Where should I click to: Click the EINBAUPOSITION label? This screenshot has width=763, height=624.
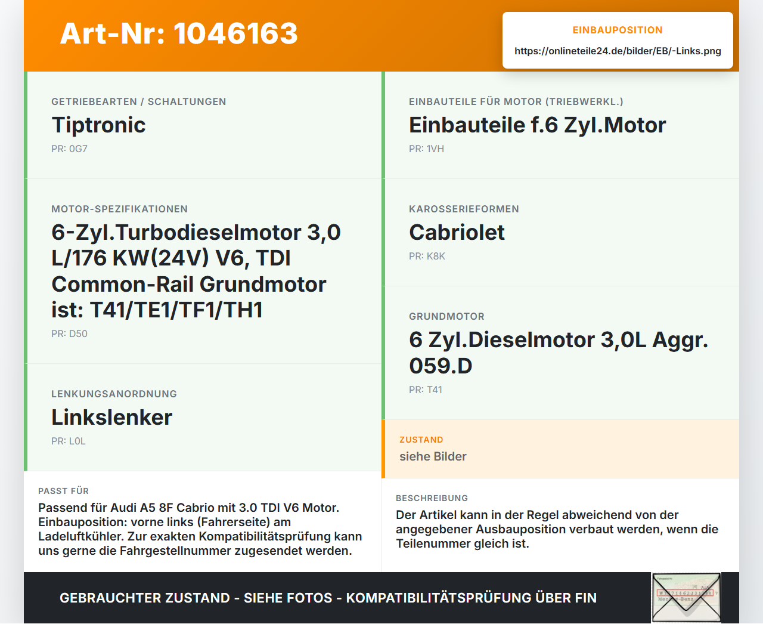coord(618,30)
